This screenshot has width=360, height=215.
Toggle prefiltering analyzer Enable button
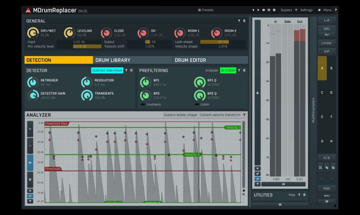tap(228, 70)
